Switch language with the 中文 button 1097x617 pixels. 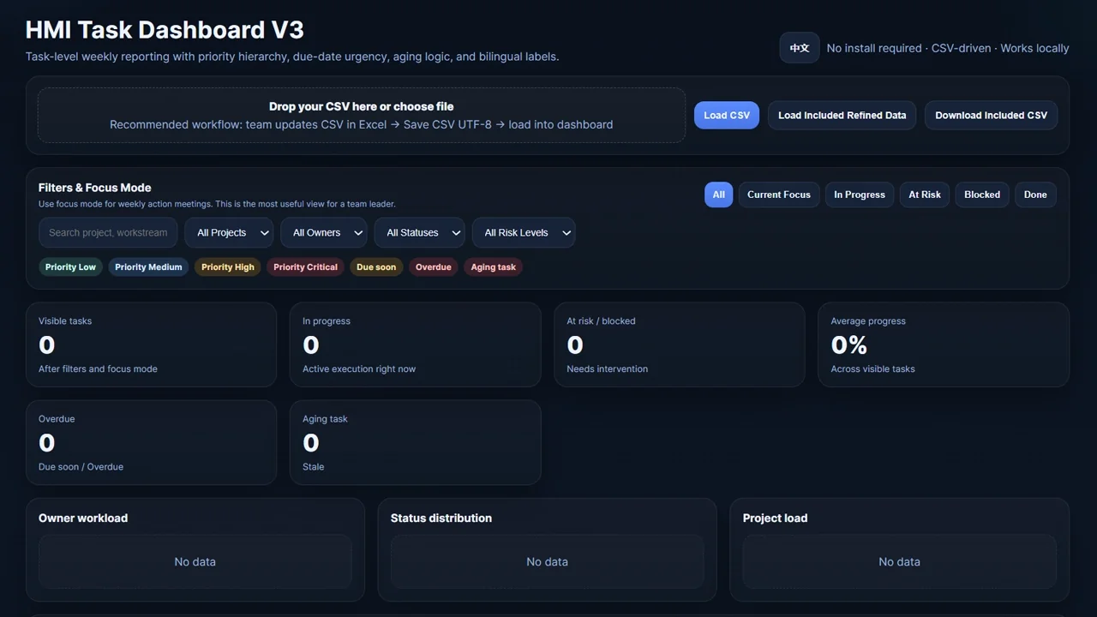point(799,48)
